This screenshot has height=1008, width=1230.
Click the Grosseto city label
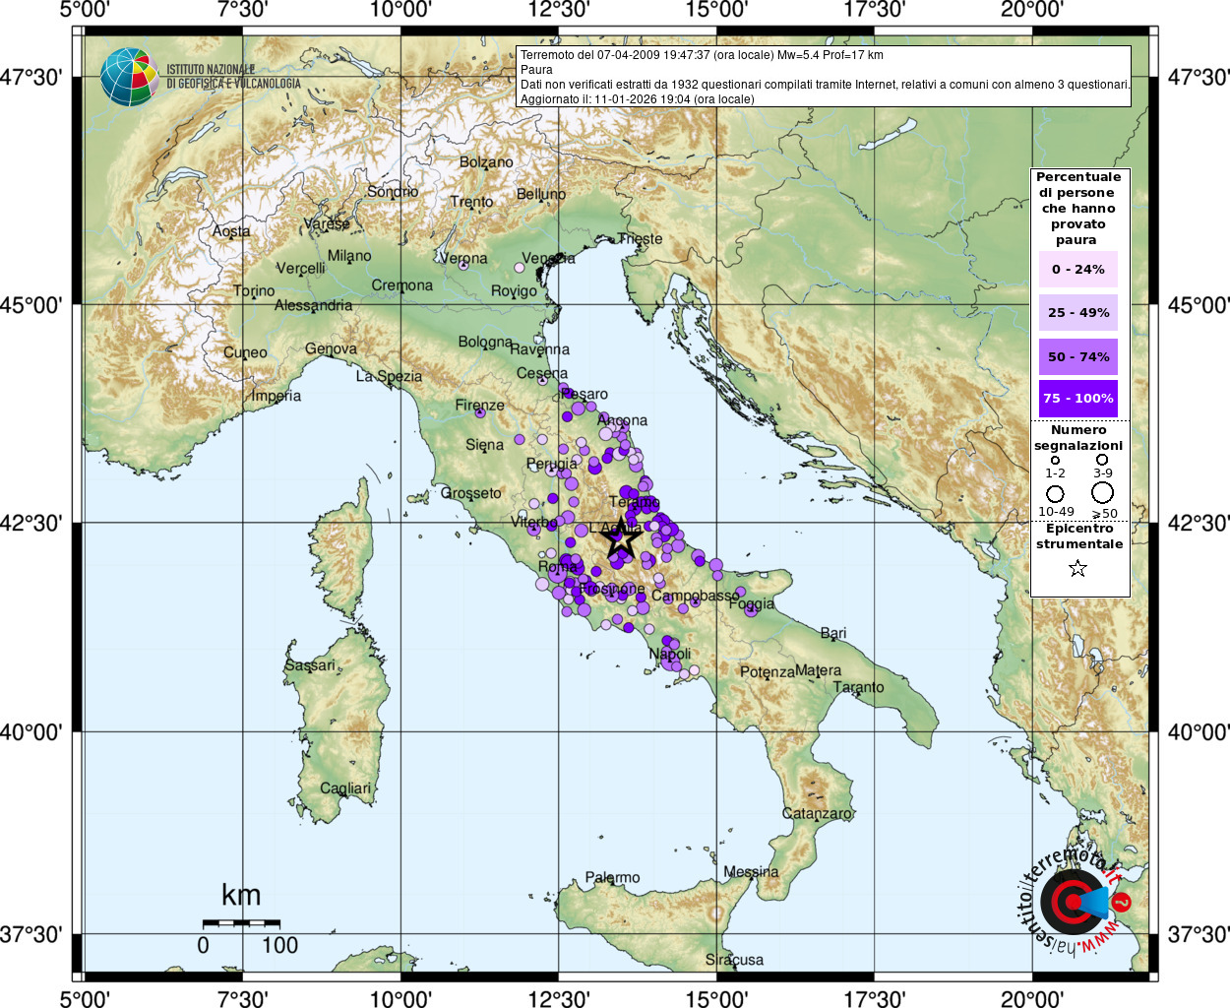click(470, 493)
